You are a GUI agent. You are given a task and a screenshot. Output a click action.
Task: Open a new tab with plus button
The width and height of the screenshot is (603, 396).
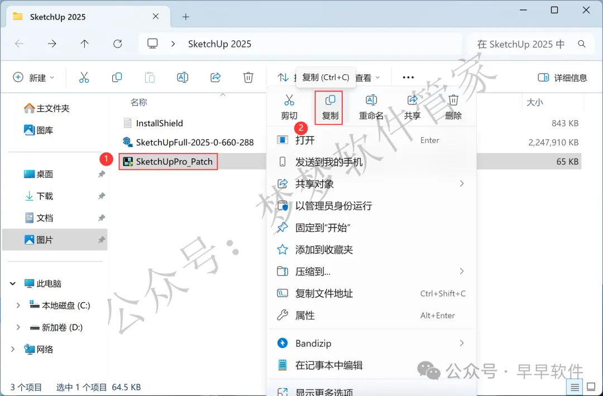pyautogui.click(x=186, y=17)
